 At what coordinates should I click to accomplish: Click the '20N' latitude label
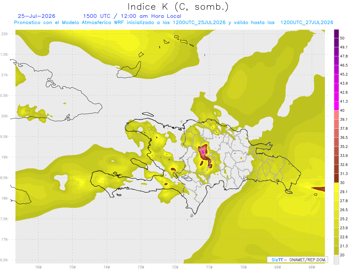tap(5, 116)
